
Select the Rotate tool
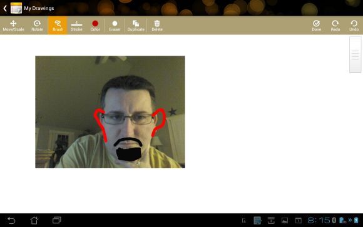pyautogui.click(x=37, y=26)
